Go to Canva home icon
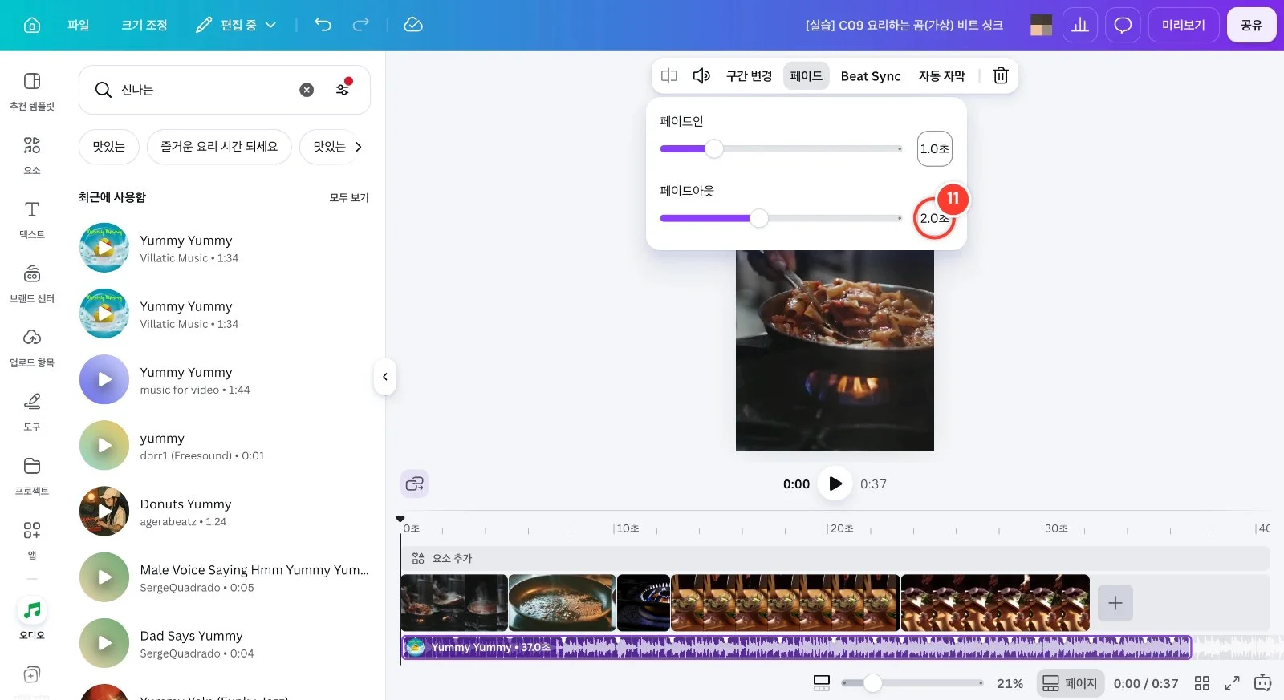Image resolution: width=1284 pixels, height=700 pixels. 32,25
